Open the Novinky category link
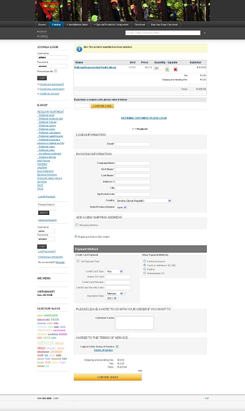245x411 pixels. tap(42, 164)
